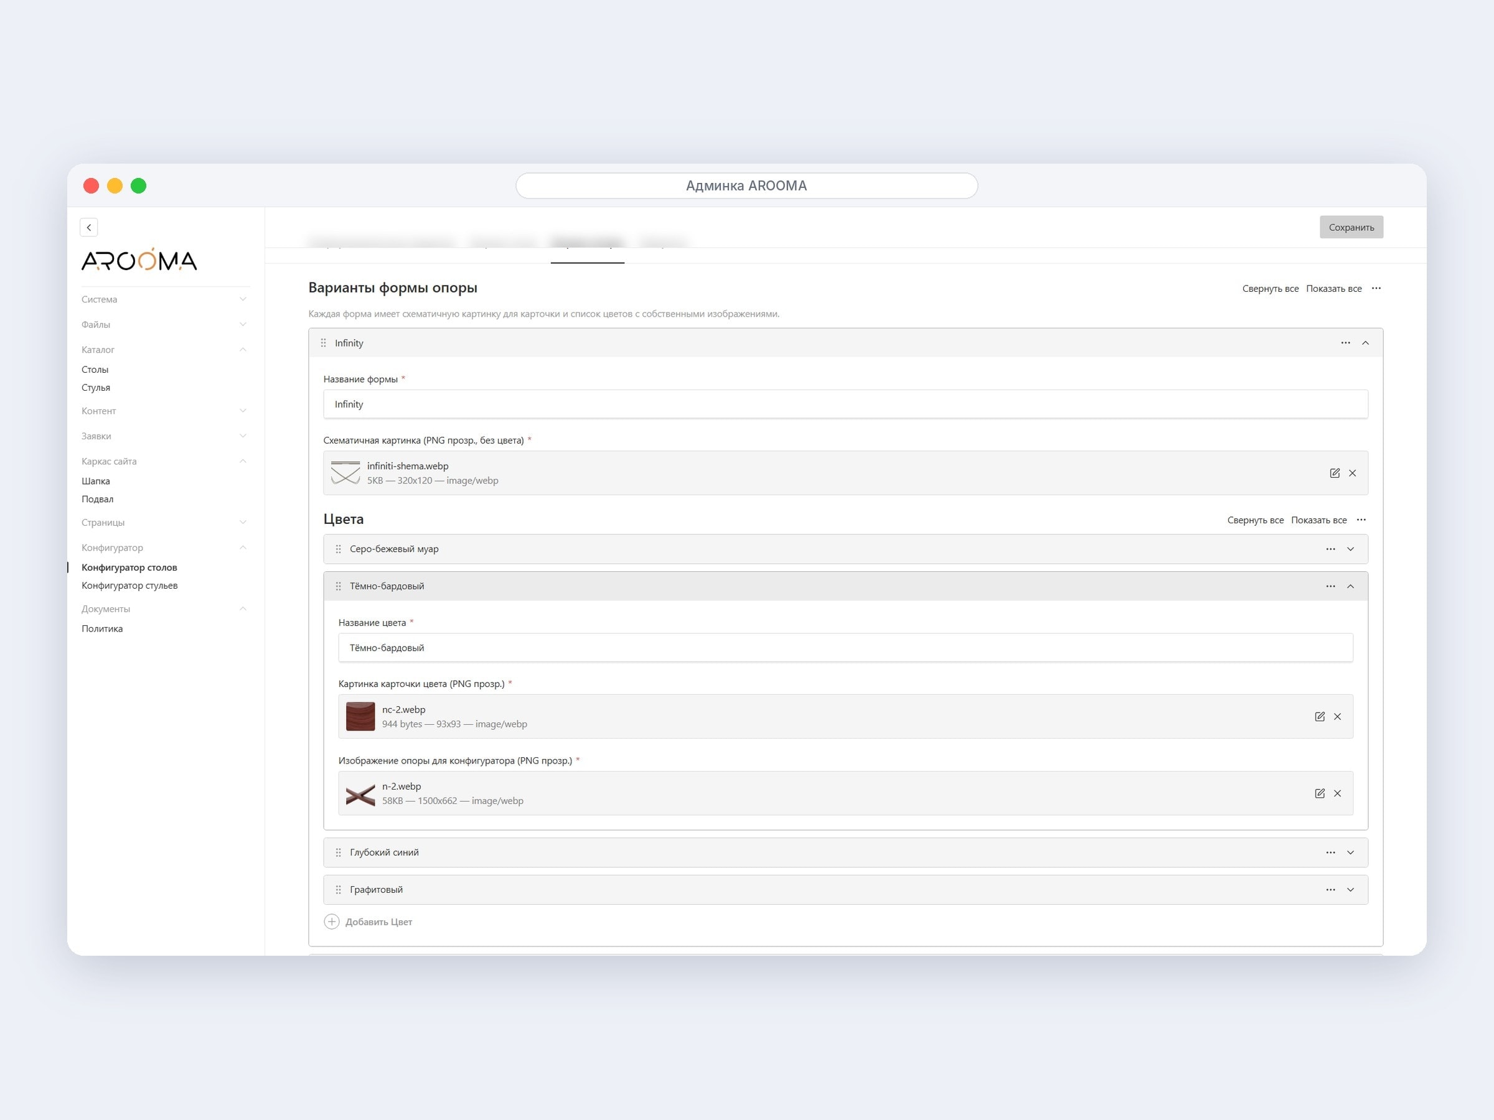Click the AROOMA logo
1494x1120 pixels.
tap(139, 259)
